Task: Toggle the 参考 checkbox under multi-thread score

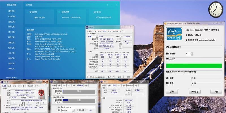Action: [x=55, y=102]
